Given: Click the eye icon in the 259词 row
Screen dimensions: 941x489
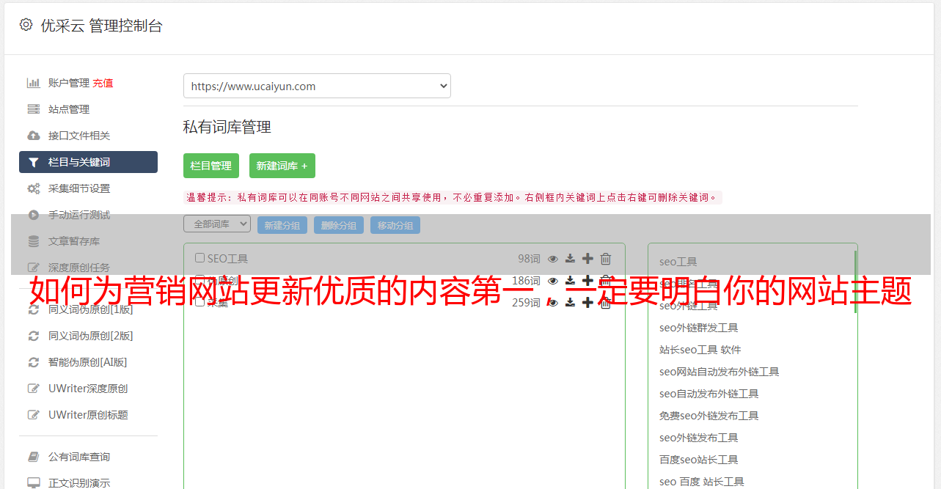Looking at the screenshot, I should (x=553, y=303).
